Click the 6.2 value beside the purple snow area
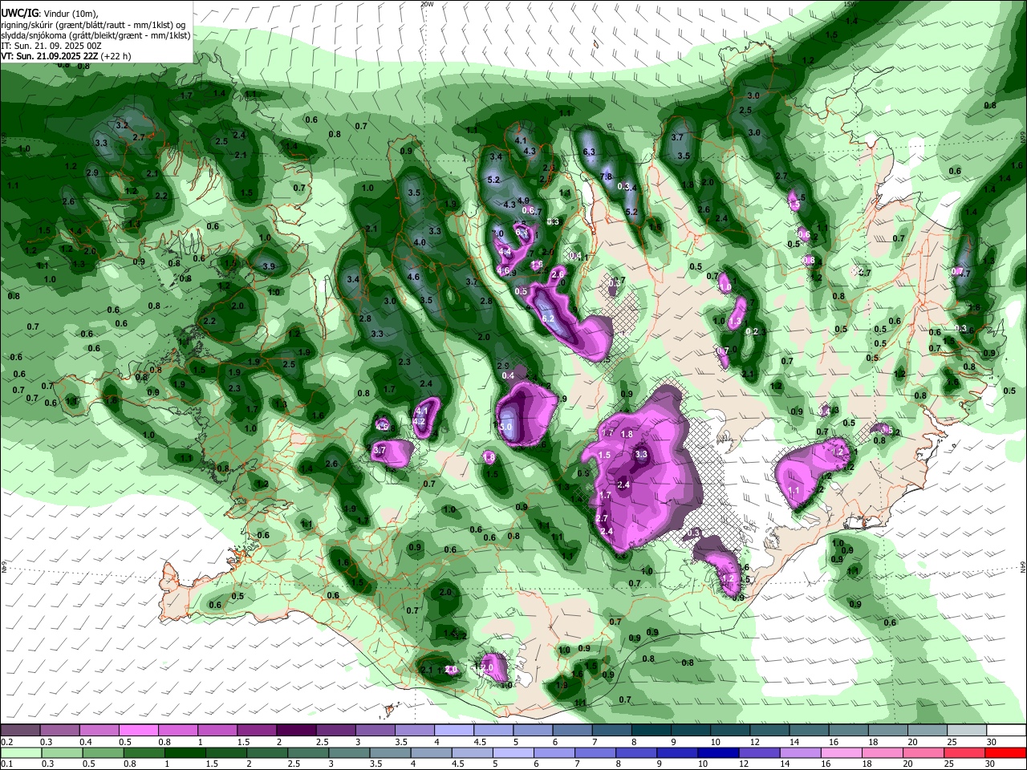1027x770 pixels. pyautogui.click(x=549, y=318)
